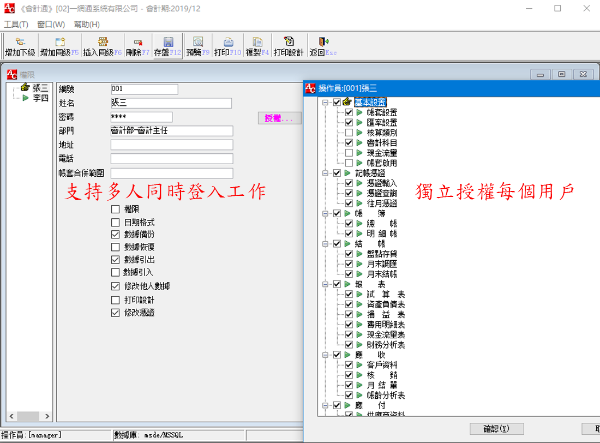
Task: Enable the 權限 checkbox
Action: point(116,209)
